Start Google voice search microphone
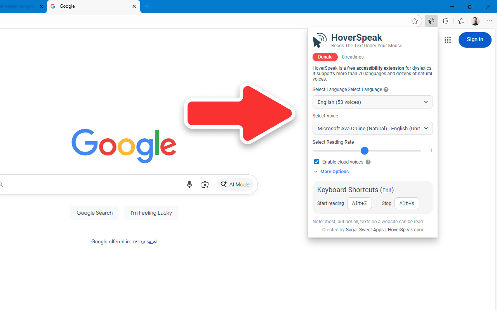This screenshot has height=310, width=497. click(189, 184)
